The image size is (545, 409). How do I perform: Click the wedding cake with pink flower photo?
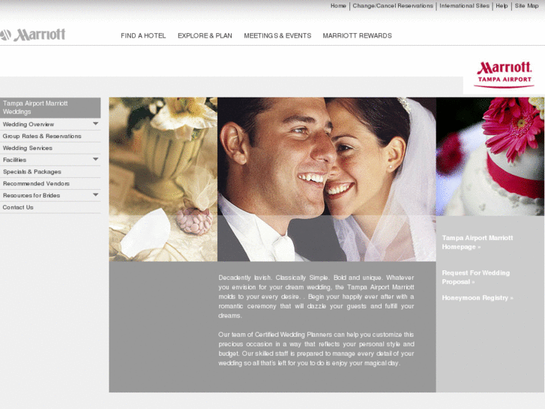coord(490,157)
